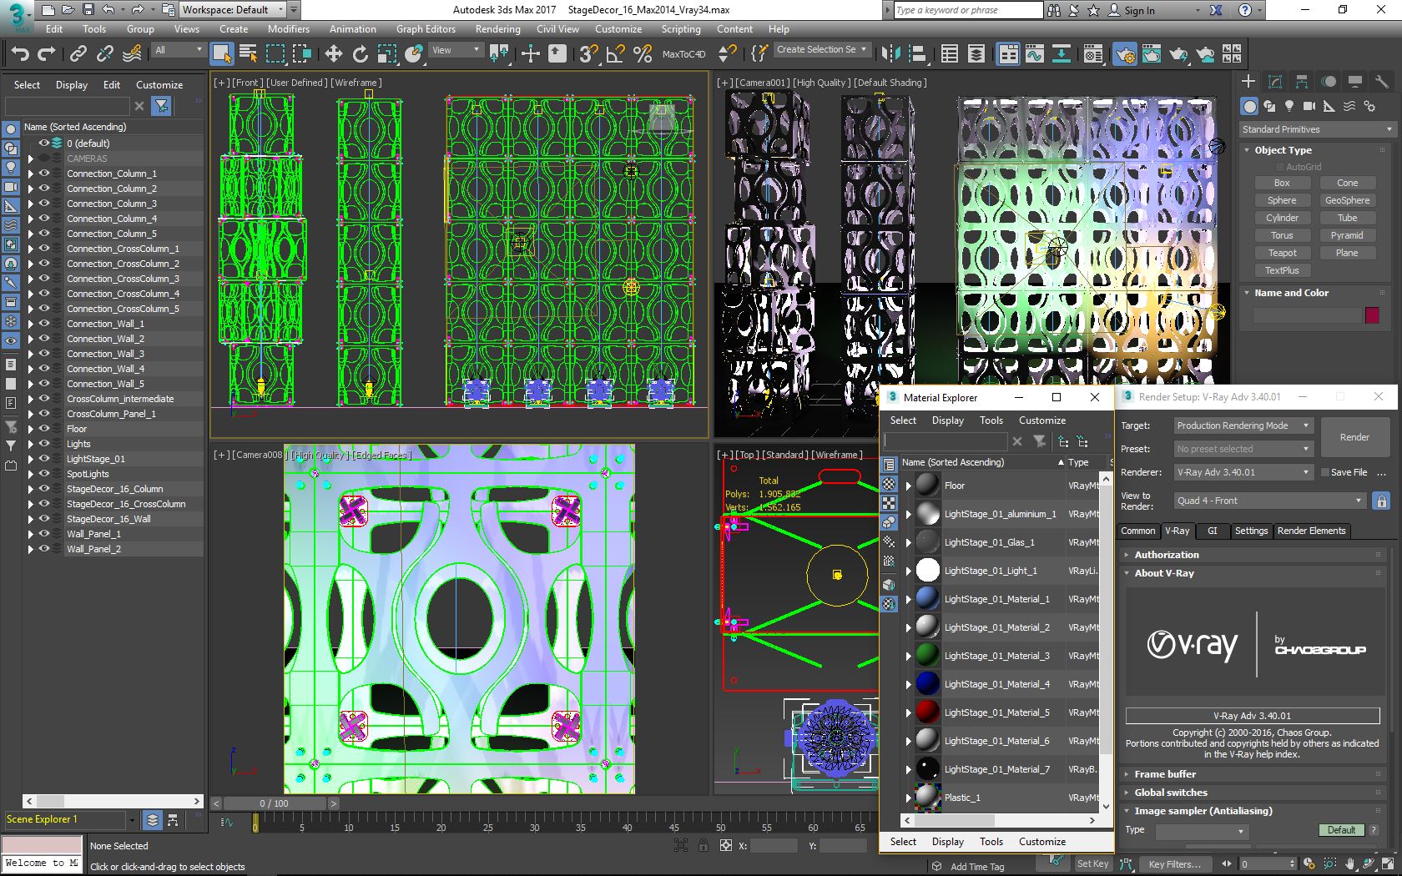Click the object color swatch

[1371, 315]
